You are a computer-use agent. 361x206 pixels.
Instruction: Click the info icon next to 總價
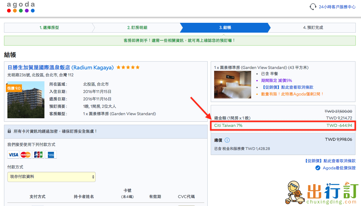click(x=227, y=140)
